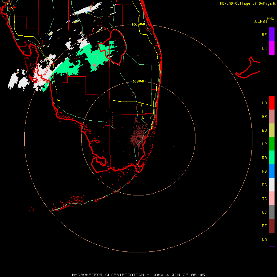
Task: Click the Hydrometeor Classification KAMX caption
Action: click(x=138, y=275)
